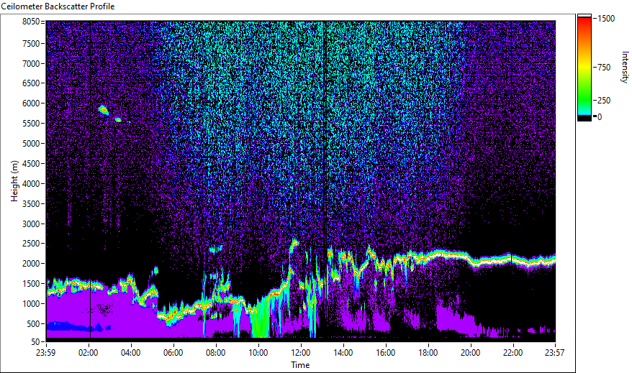Click the 16:00 time tick label
The height and width of the screenshot is (373, 632).
385,353
